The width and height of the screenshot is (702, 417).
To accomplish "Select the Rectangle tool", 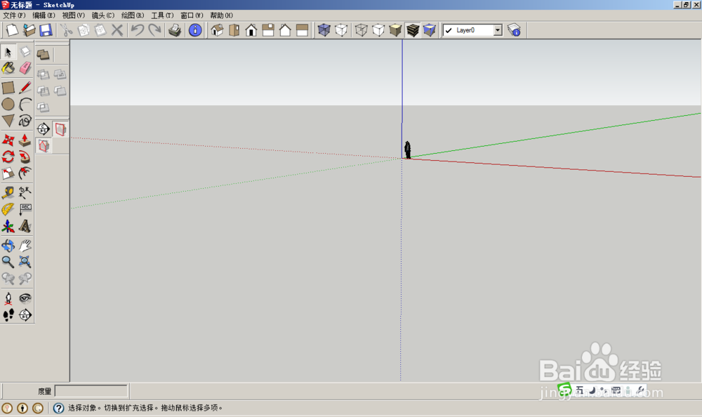I will point(8,86).
